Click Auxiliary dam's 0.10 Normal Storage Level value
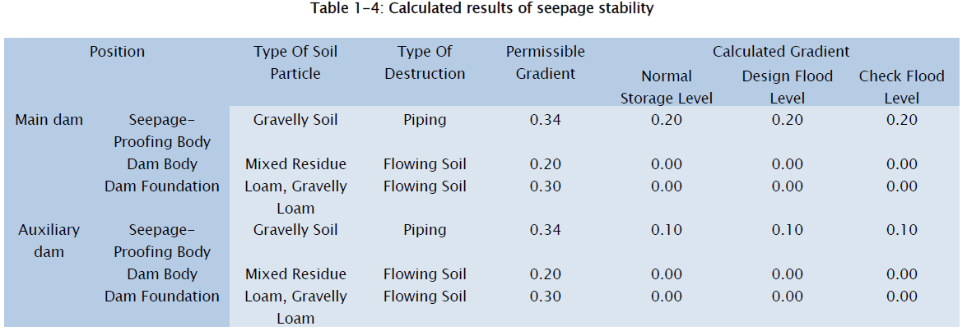 (667, 230)
